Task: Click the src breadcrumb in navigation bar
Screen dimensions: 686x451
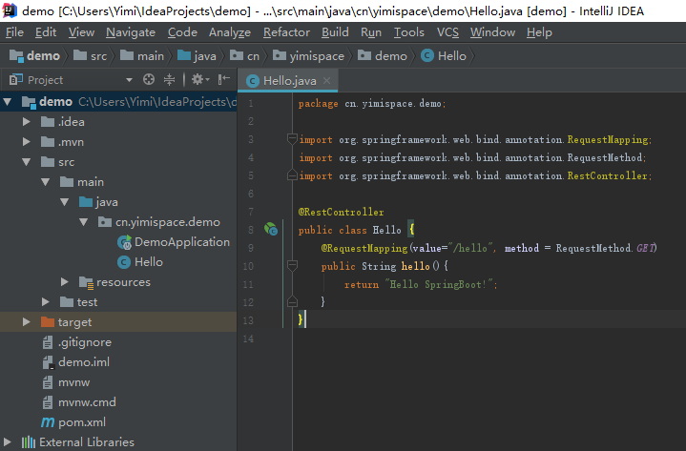Action: tap(91, 56)
